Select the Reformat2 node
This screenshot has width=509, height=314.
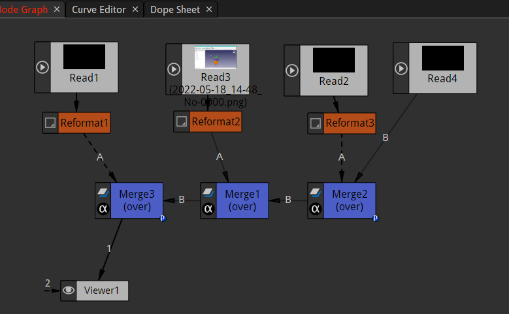[216, 121]
